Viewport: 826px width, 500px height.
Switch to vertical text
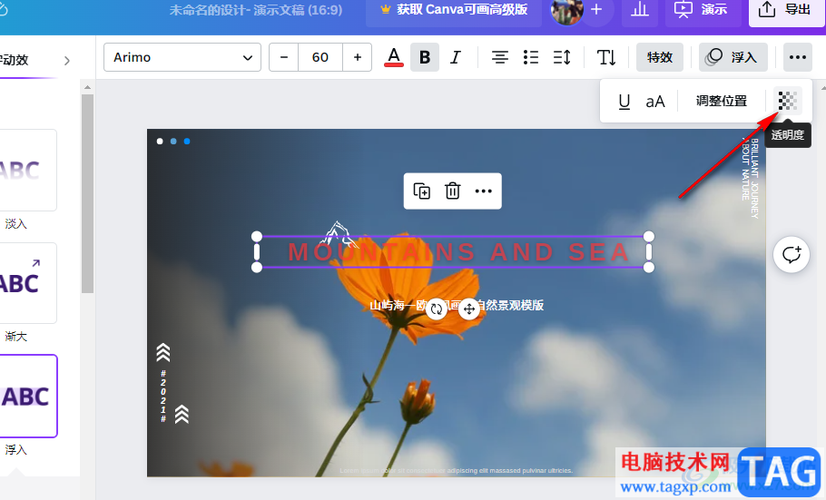tap(606, 57)
